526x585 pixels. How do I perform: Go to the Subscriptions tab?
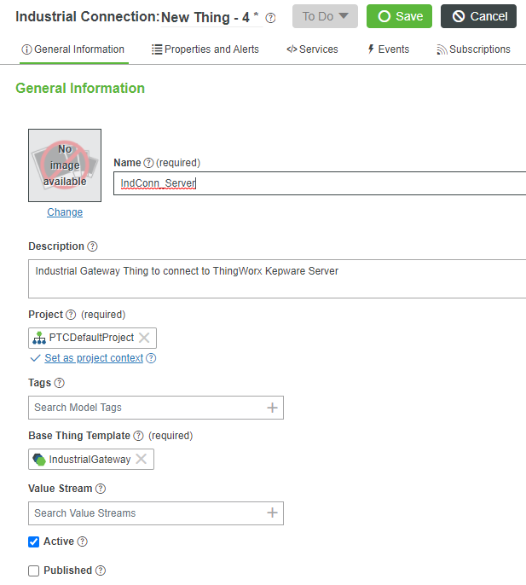[473, 49]
